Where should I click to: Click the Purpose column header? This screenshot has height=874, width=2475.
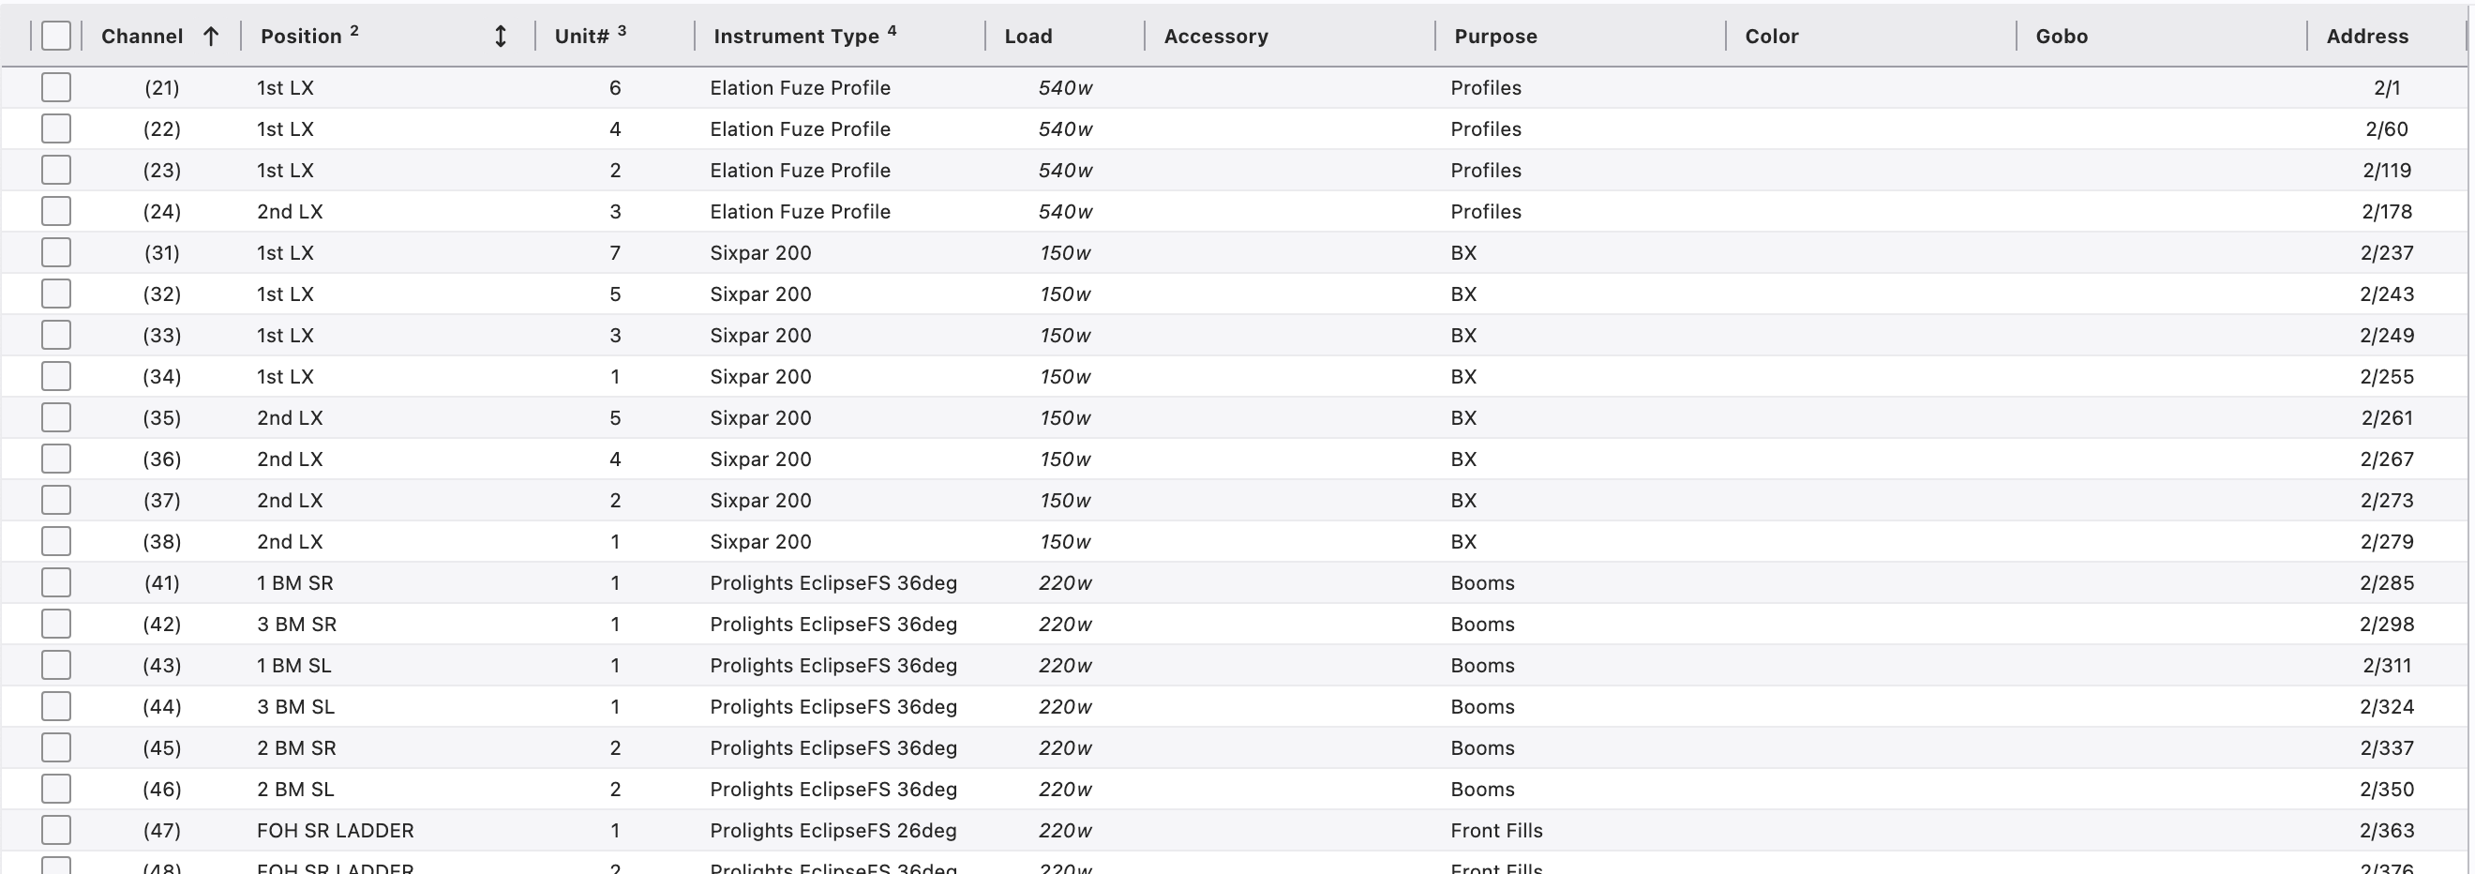[1495, 37]
